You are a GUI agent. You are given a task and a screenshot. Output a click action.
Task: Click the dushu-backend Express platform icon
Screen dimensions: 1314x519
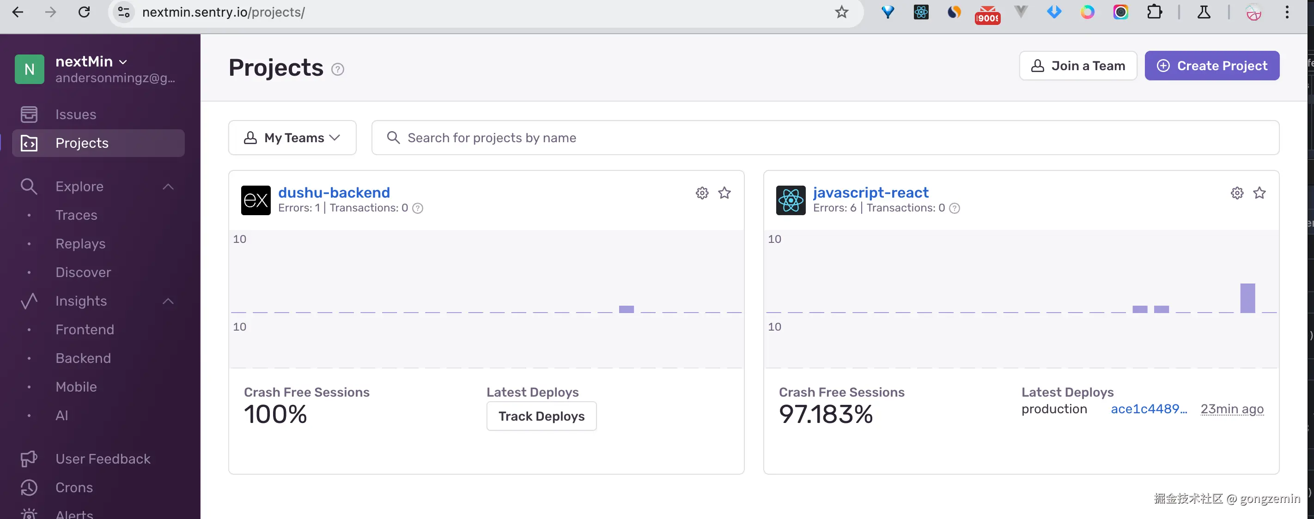(x=255, y=200)
